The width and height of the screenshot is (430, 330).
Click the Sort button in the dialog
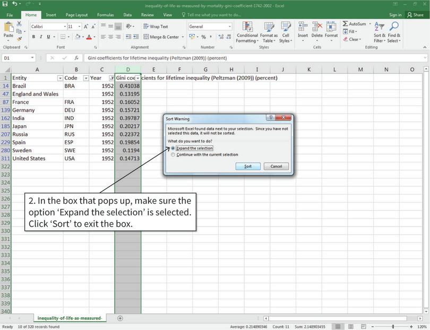click(x=247, y=166)
